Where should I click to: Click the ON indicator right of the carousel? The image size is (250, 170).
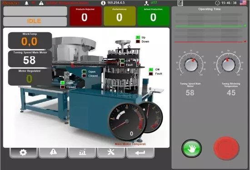(151, 69)
